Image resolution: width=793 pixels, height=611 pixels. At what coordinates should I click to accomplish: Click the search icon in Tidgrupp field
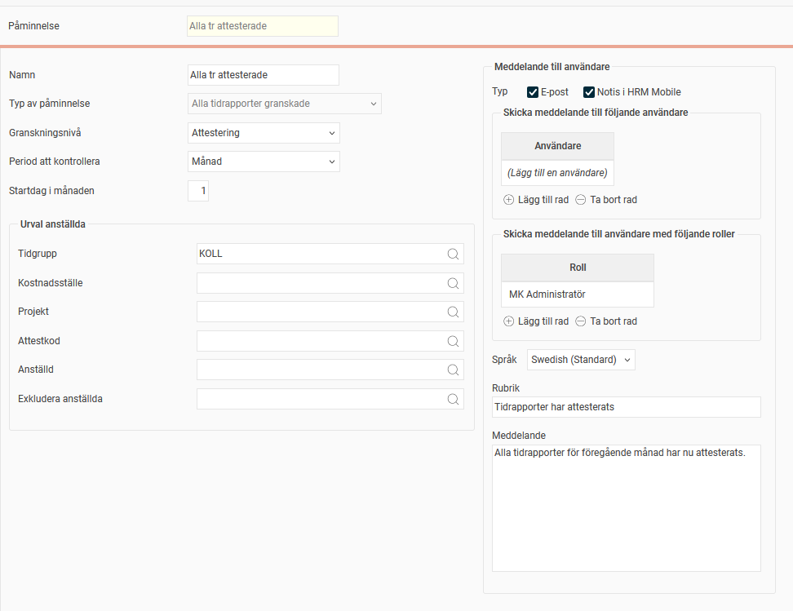[x=453, y=254]
